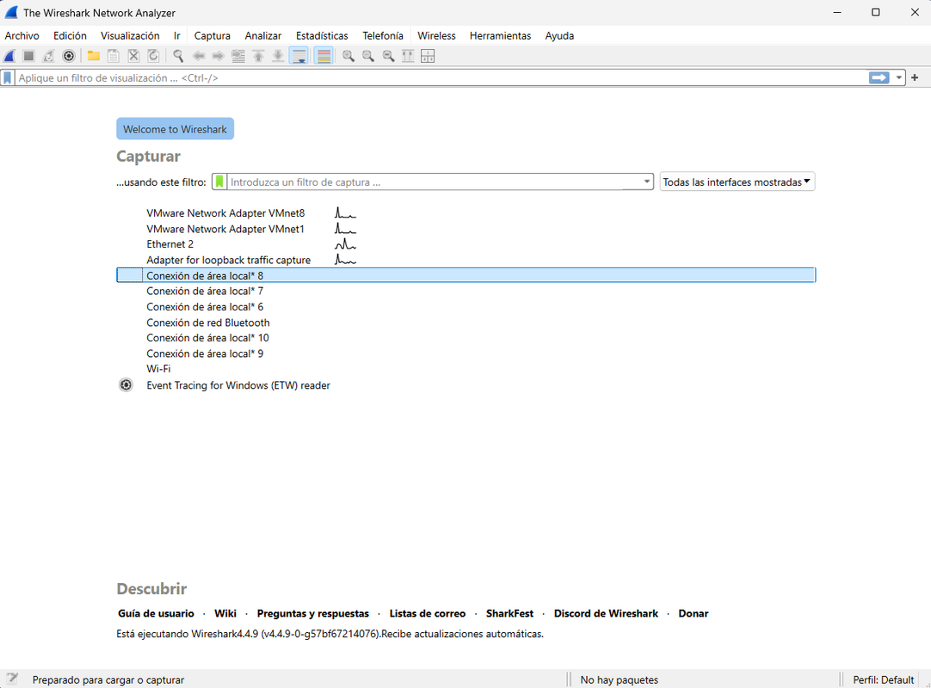Click the ETW reader settings gear icon
Image resolution: width=931 pixels, height=688 pixels.
point(126,385)
